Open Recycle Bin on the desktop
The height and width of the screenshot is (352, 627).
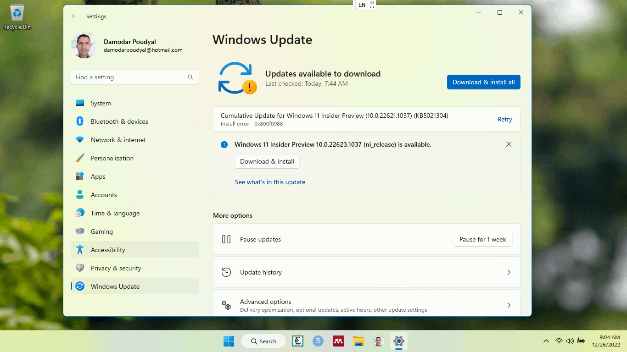[17, 17]
